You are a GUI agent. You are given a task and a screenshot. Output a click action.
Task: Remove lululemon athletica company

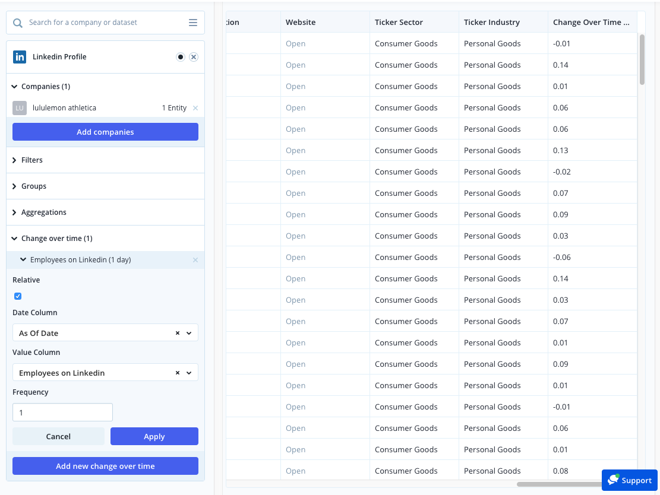tap(195, 108)
